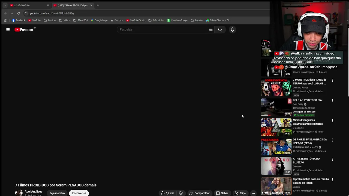349x196 pixels.
Task: Expand the Estudos bookmark folder
Action: click(197, 20)
